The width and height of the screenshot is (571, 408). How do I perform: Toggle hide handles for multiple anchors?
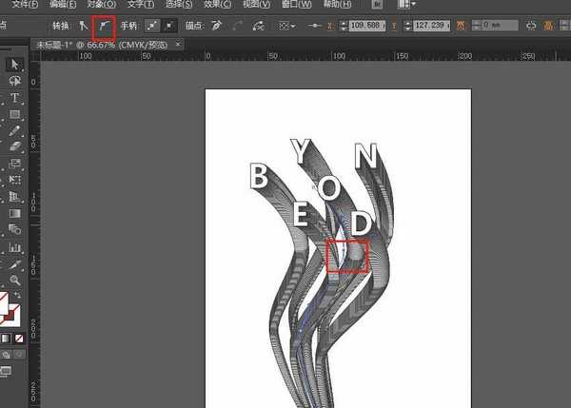point(168,26)
